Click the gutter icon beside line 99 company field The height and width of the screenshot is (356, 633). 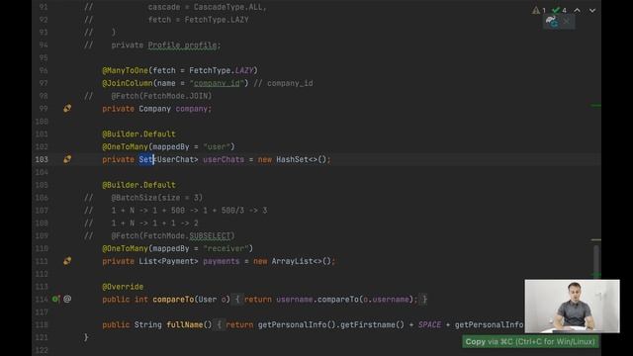[67, 109]
